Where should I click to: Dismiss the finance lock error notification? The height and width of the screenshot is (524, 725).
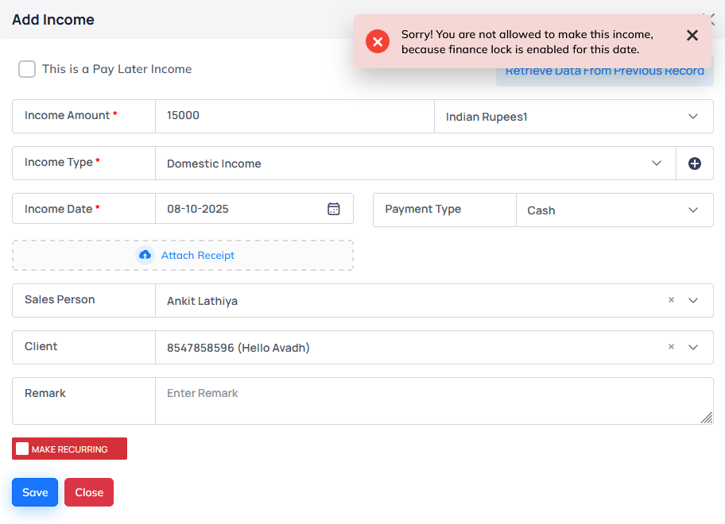pyautogui.click(x=692, y=36)
